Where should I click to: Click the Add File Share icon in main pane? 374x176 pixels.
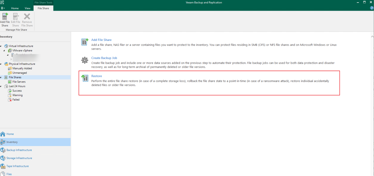coord(85,42)
